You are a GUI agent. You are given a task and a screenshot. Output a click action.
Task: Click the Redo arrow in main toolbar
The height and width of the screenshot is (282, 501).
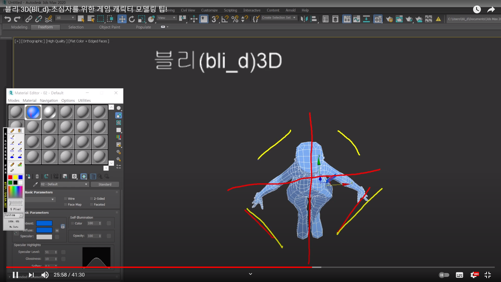tap(17, 19)
